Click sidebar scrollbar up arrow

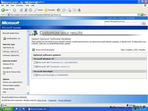tap(28, 31)
